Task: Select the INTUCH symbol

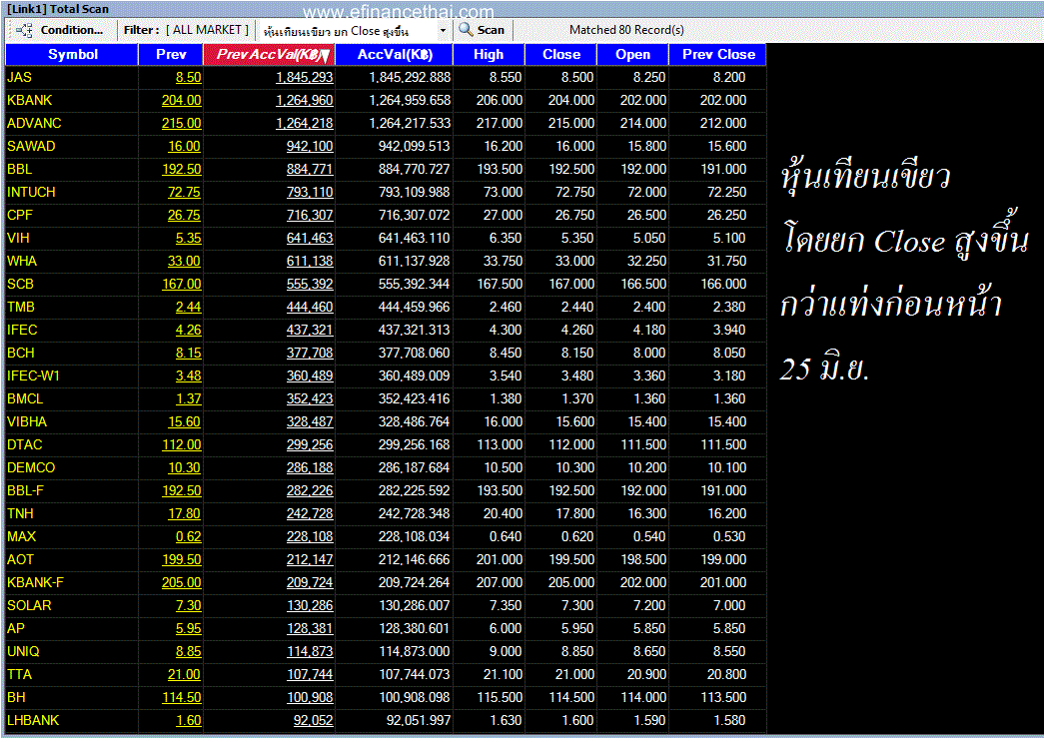Action: (x=31, y=193)
